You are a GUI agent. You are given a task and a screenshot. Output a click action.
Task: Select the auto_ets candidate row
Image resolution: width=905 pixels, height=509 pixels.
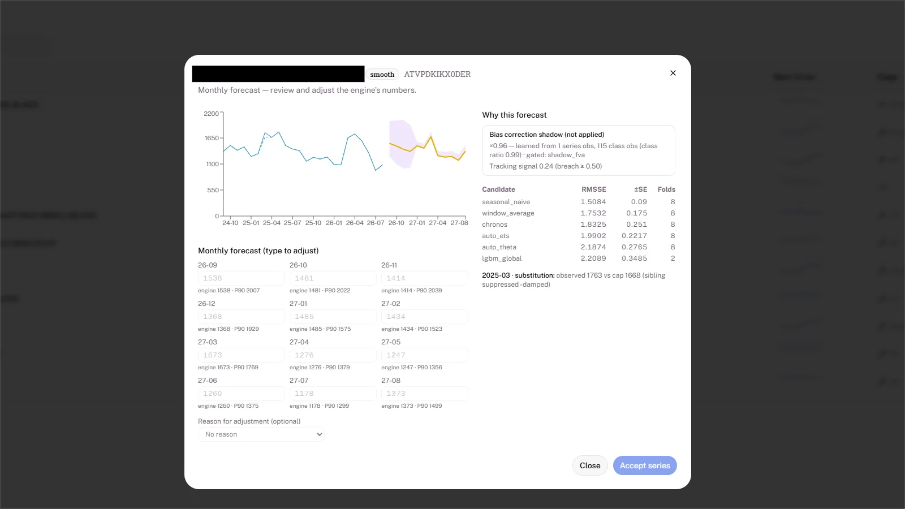[579, 236]
